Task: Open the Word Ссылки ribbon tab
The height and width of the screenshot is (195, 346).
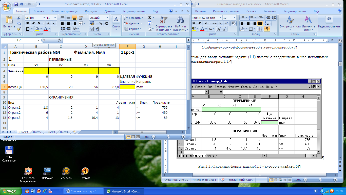Action: (252, 11)
